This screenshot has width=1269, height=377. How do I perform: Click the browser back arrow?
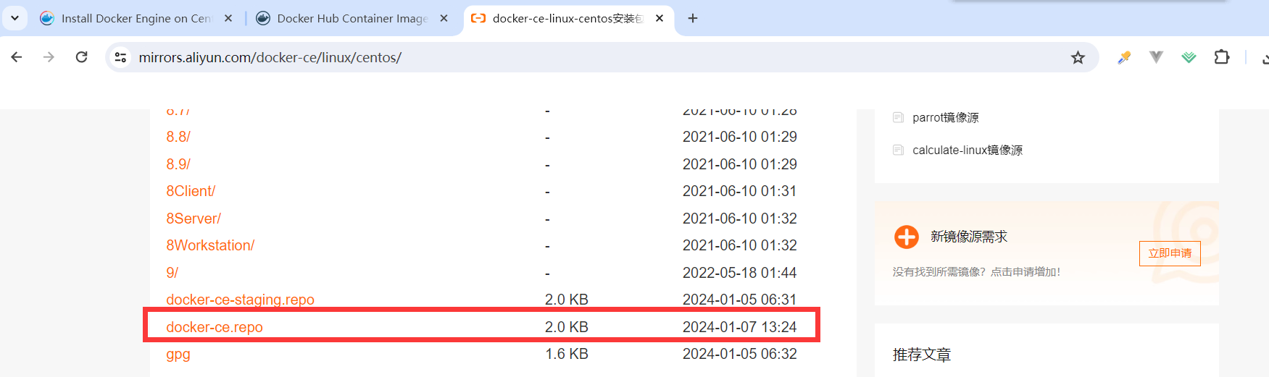pyautogui.click(x=17, y=57)
